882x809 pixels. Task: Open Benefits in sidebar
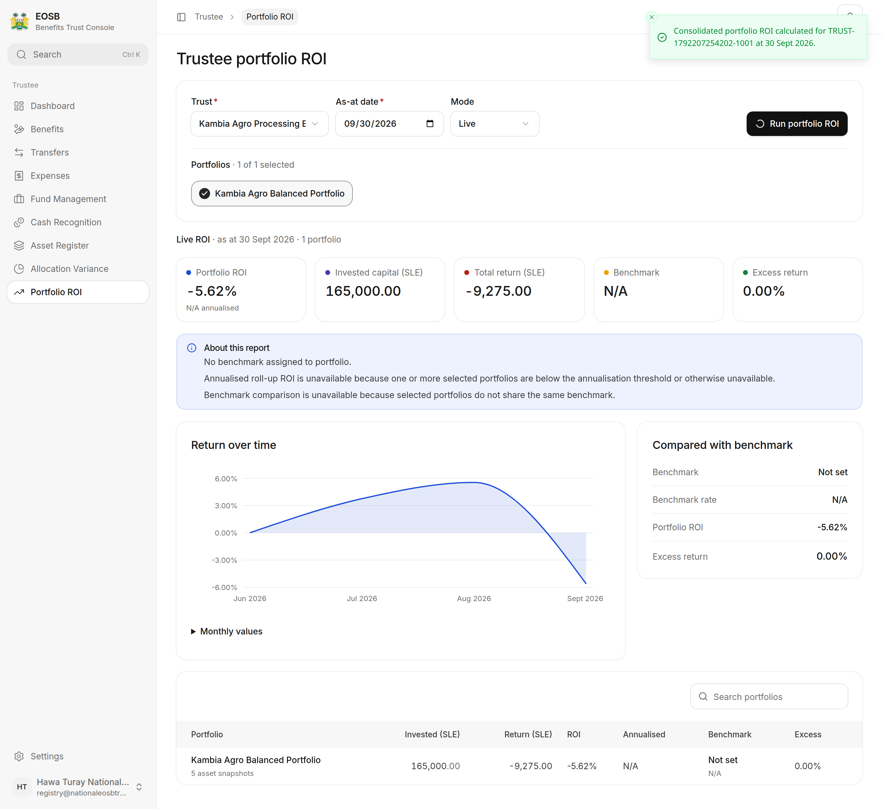point(78,129)
